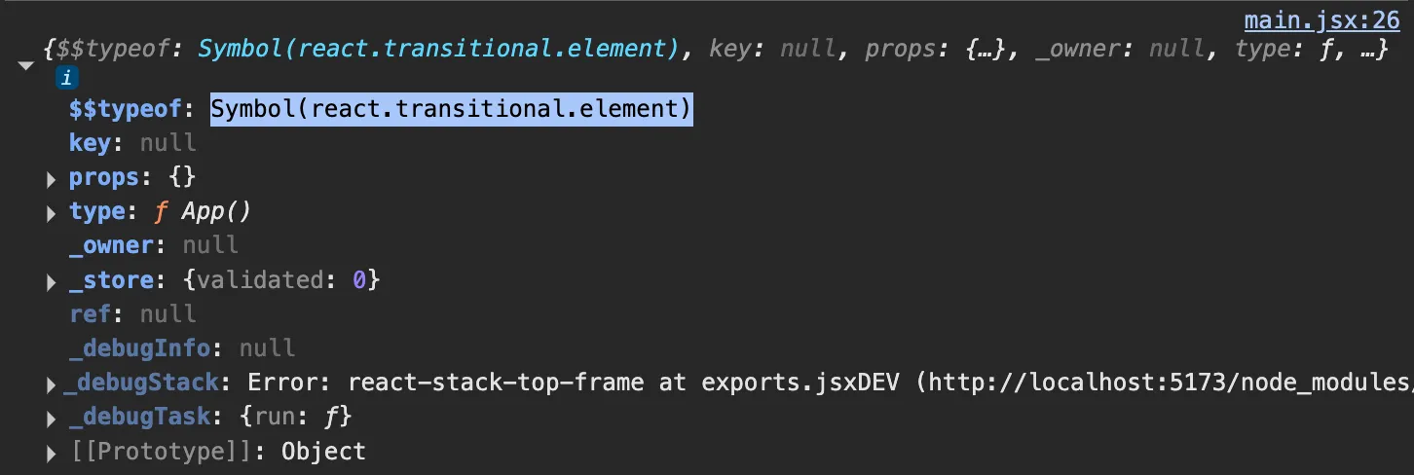Expand the [[Prototype]] entry arrow

52,454
